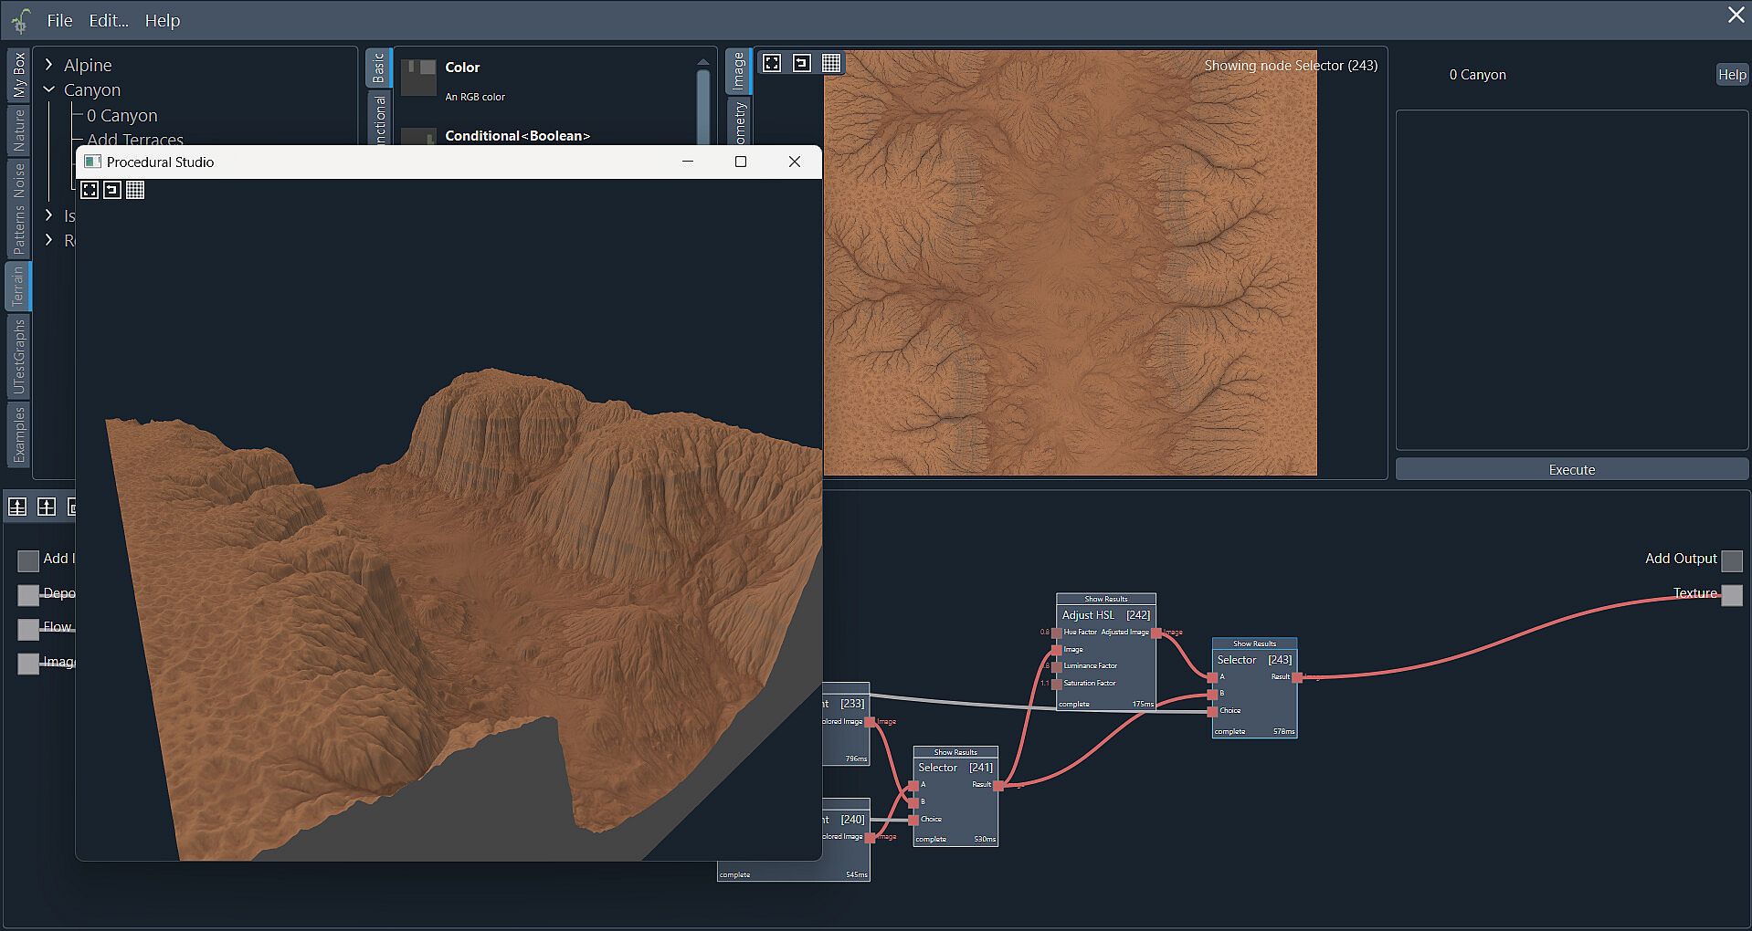
Task: Click the Flow input connector square
Action: pyautogui.click(x=28, y=629)
